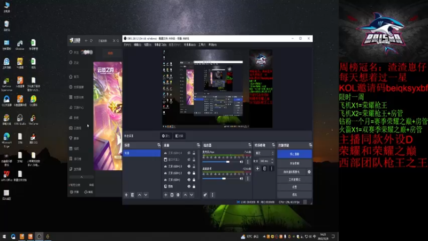
Task: Open virtual camera settings gear icon
Action: pos(309,172)
